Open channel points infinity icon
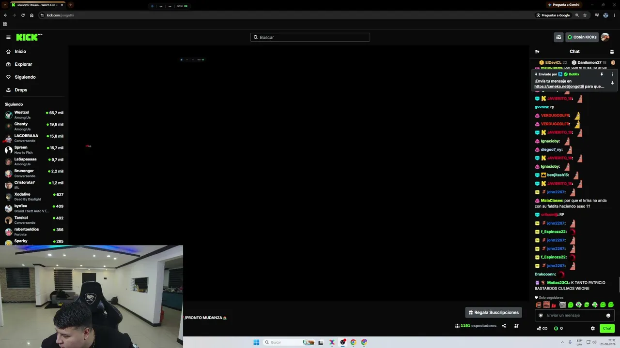The width and height of the screenshot is (620, 348). tap(542, 329)
